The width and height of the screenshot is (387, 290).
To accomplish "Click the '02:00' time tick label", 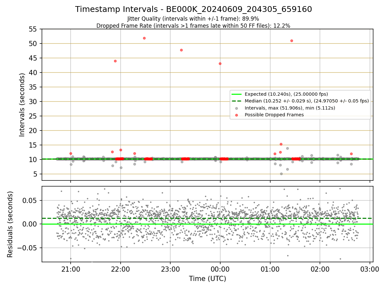I will pos(320,269).
